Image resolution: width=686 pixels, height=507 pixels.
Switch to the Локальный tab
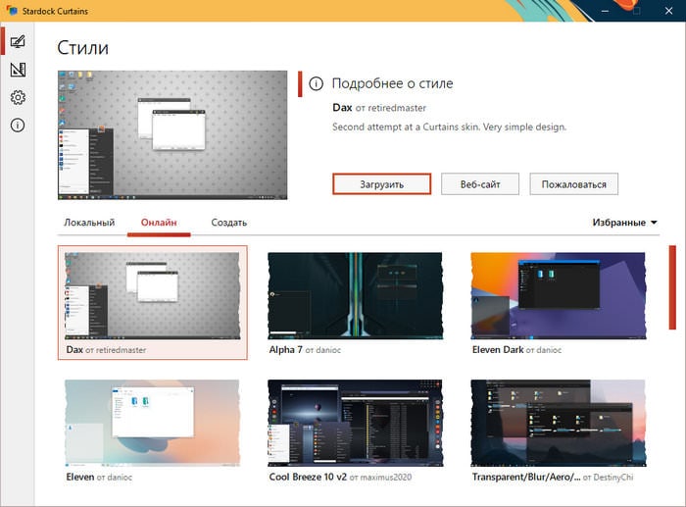point(89,223)
